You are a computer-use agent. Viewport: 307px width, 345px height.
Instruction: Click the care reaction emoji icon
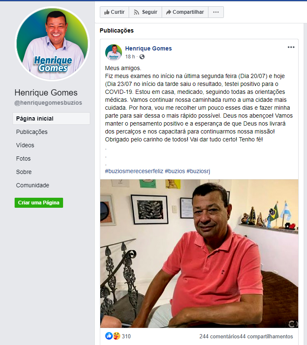(117, 336)
